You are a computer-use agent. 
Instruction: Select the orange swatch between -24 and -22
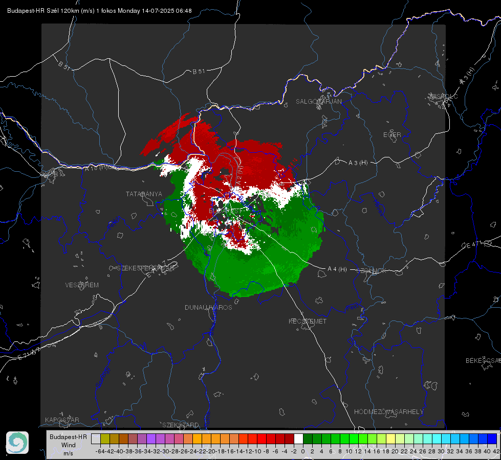coord(197,439)
